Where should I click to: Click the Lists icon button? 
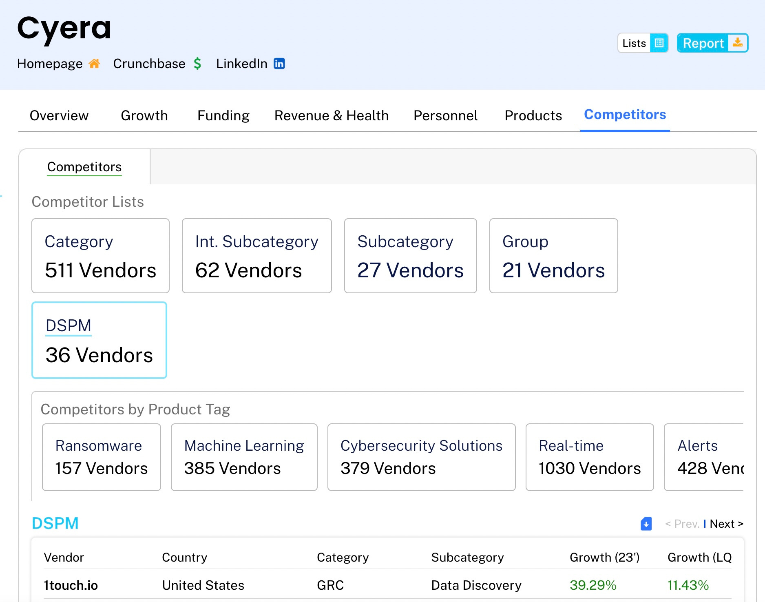pos(659,43)
